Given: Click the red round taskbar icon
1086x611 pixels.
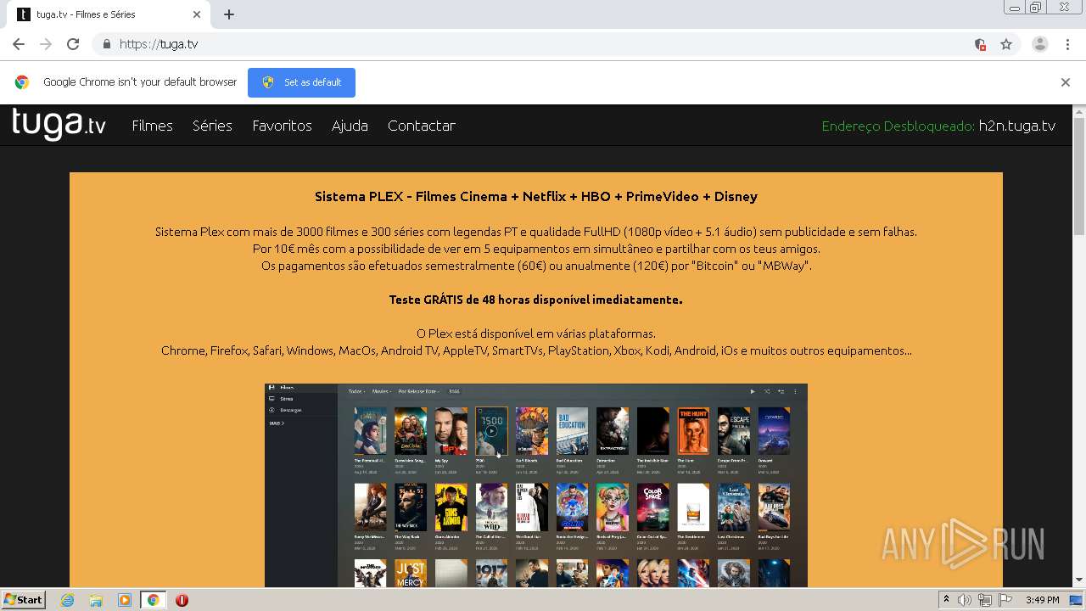Looking at the screenshot, I should pyautogui.click(x=182, y=600).
